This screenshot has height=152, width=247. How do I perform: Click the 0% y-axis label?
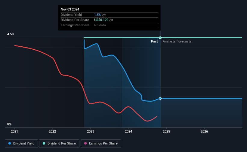tap(9, 124)
